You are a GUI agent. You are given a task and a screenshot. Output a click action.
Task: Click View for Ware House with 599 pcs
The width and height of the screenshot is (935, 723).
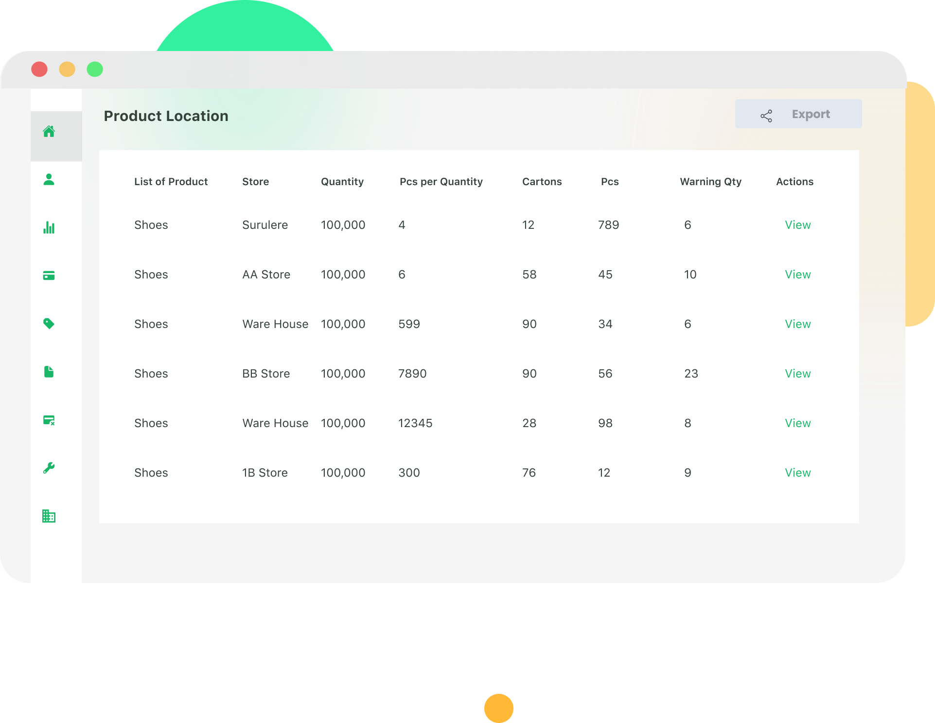[x=797, y=324]
